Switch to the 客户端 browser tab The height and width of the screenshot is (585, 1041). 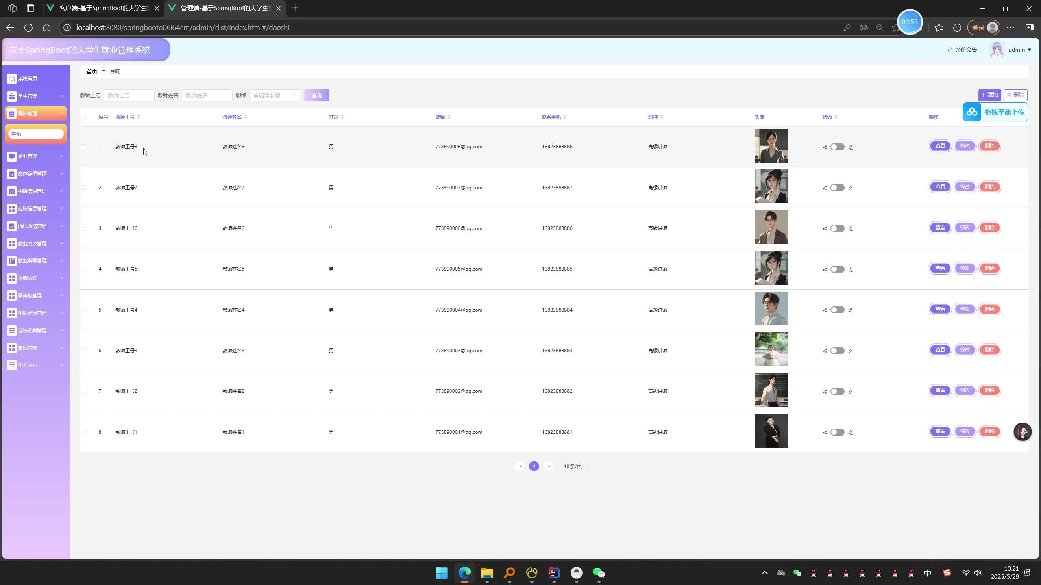click(104, 8)
